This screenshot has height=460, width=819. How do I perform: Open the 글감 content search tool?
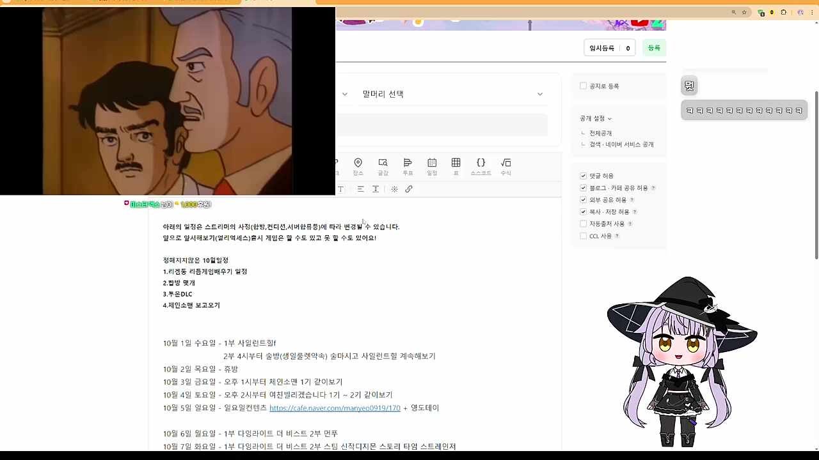coord(383,167)
